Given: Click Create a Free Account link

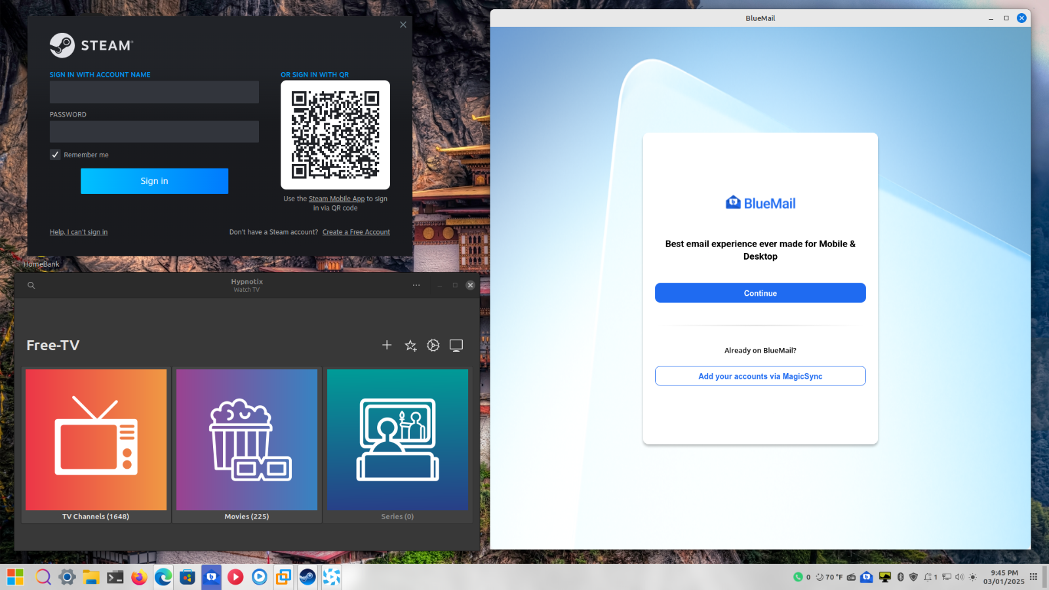Looking at the screenshot, I should point(356,232).
